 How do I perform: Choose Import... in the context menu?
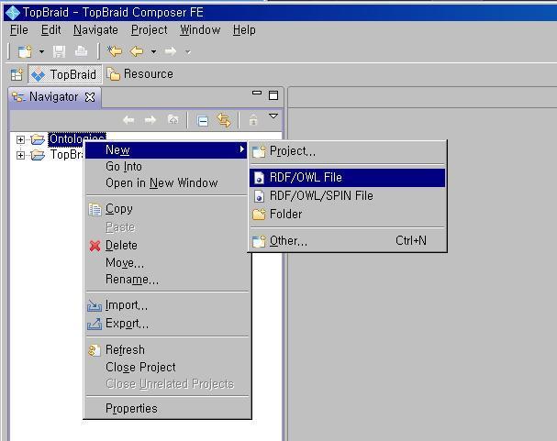tap(166, 305)
